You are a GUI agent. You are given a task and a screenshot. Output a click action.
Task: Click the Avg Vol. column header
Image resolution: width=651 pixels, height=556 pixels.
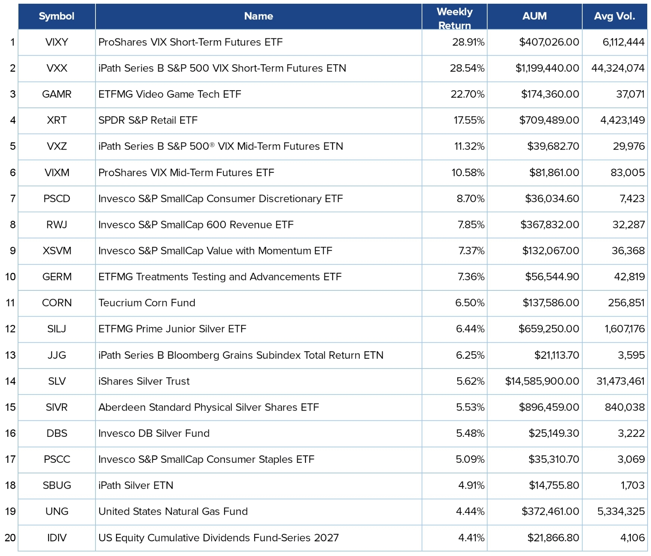pyautogui.click(x=615, y=16)
